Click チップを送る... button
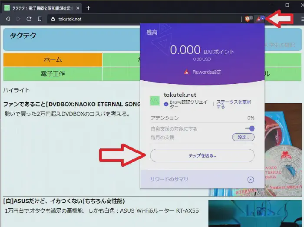This screenshot has width=304, height=227. [202, 155]
